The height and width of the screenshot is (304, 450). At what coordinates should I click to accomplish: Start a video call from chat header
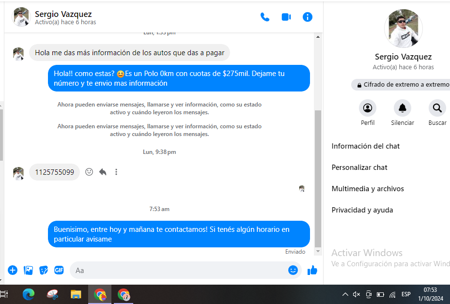point(286,17)
